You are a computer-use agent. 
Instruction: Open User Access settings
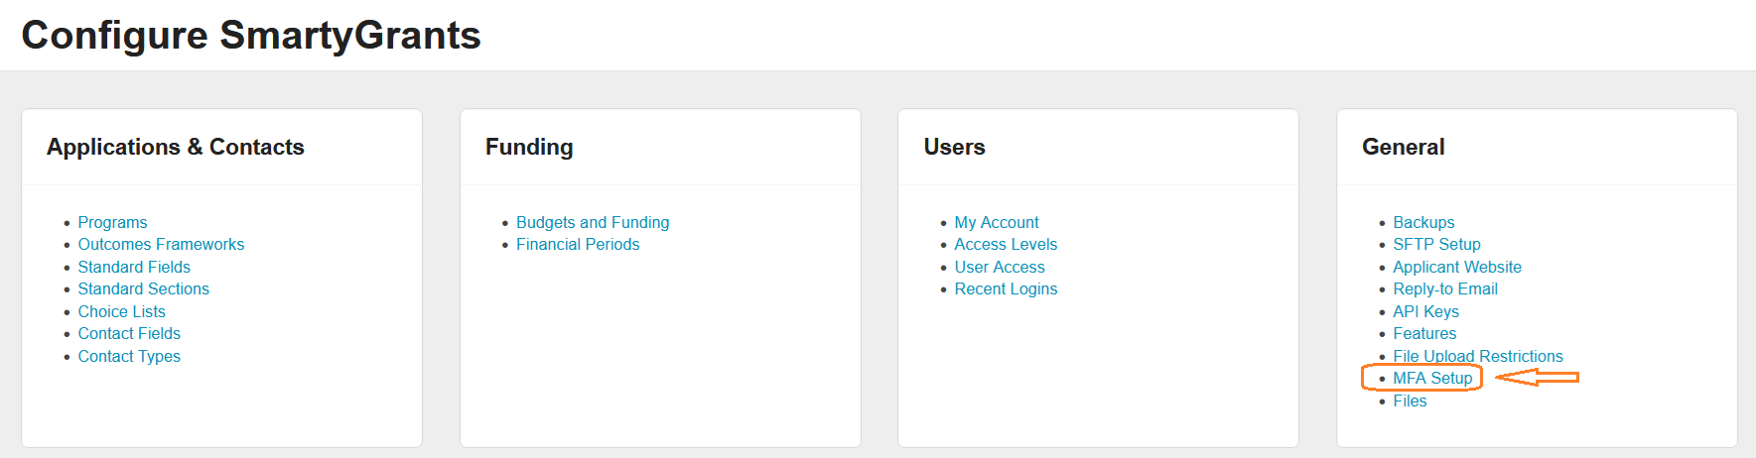point(1000,267)
